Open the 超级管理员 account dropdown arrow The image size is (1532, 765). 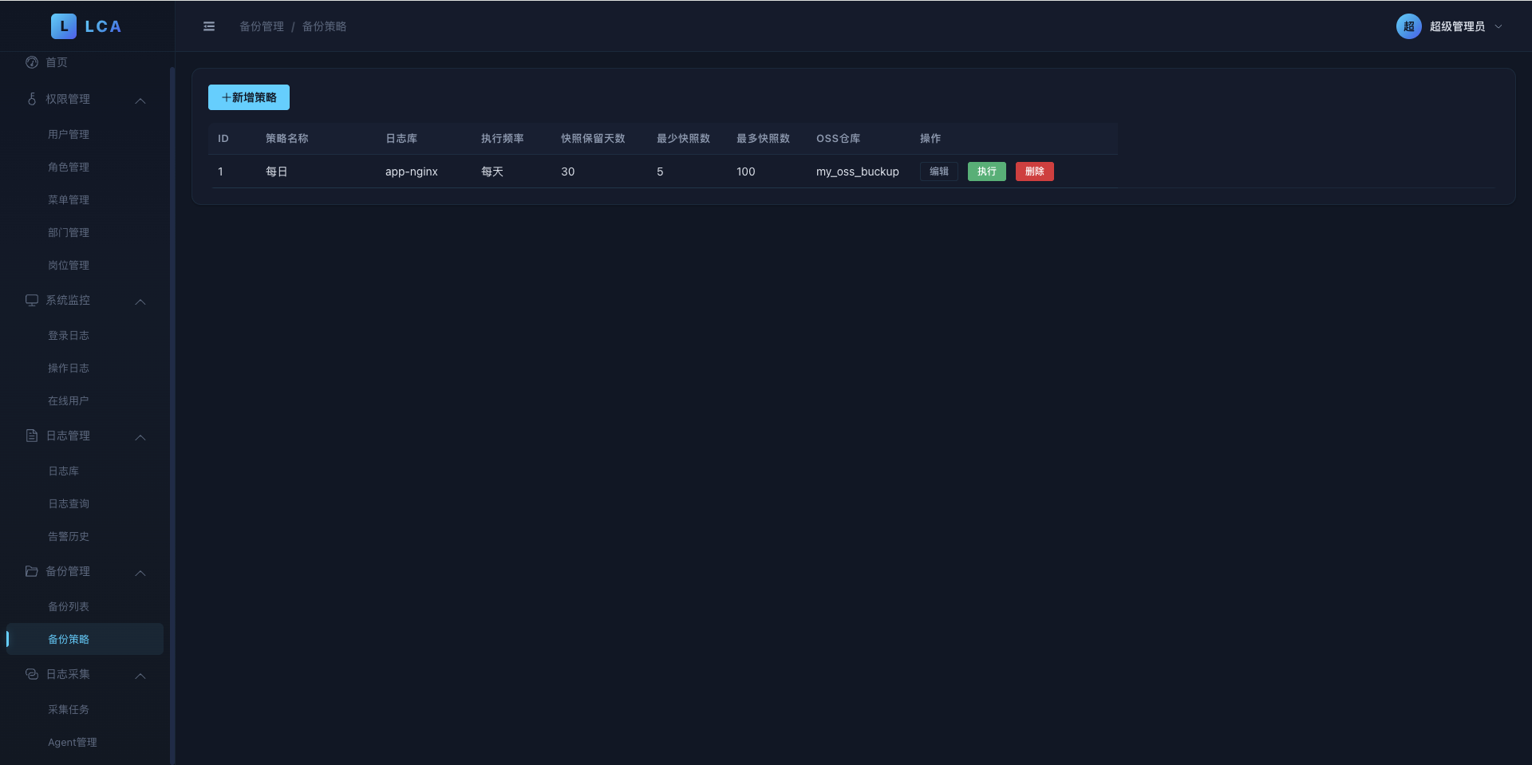click(x=1498, y=26)
